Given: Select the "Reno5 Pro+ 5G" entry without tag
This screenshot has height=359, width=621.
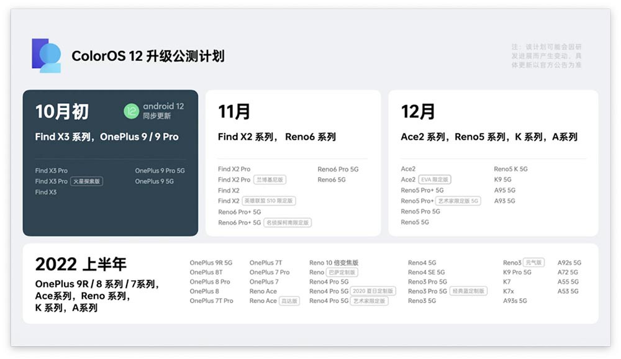Looking at the screenshot, I should click(x=422, y=190).
